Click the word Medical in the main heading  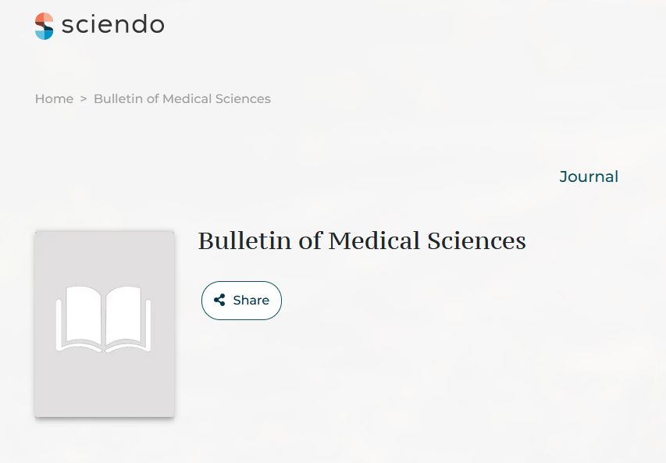coord(374,240)
